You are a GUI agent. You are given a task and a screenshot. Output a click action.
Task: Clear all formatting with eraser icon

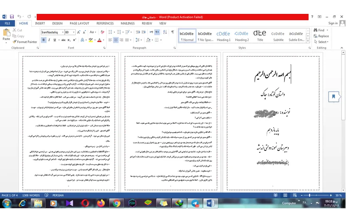pos(103,32)
